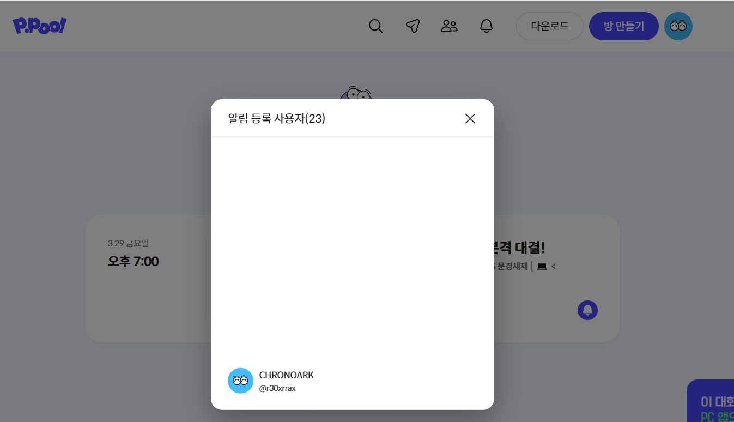This screenshot has width=734, height=422.
Task: Toggle the purple bell alert on event card
Action: point(587,310)
